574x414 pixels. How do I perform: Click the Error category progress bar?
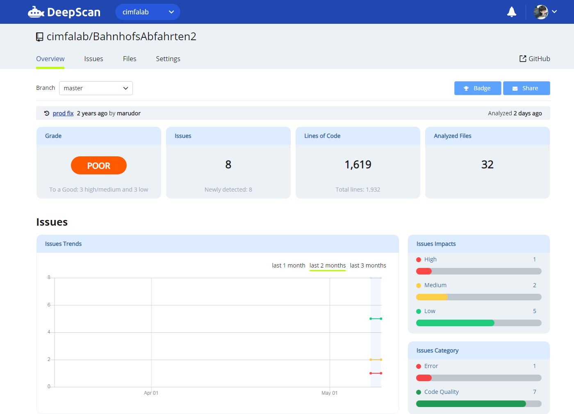[479, 378]
